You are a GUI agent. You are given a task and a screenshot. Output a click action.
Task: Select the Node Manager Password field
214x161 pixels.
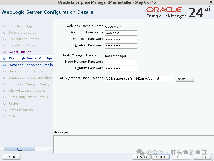click(121, 62)
